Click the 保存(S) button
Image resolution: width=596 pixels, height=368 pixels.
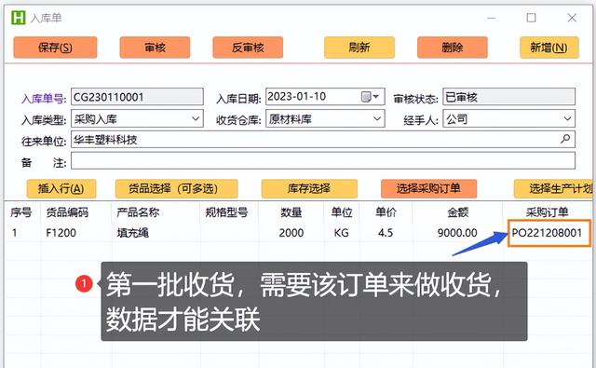[56, 48]
